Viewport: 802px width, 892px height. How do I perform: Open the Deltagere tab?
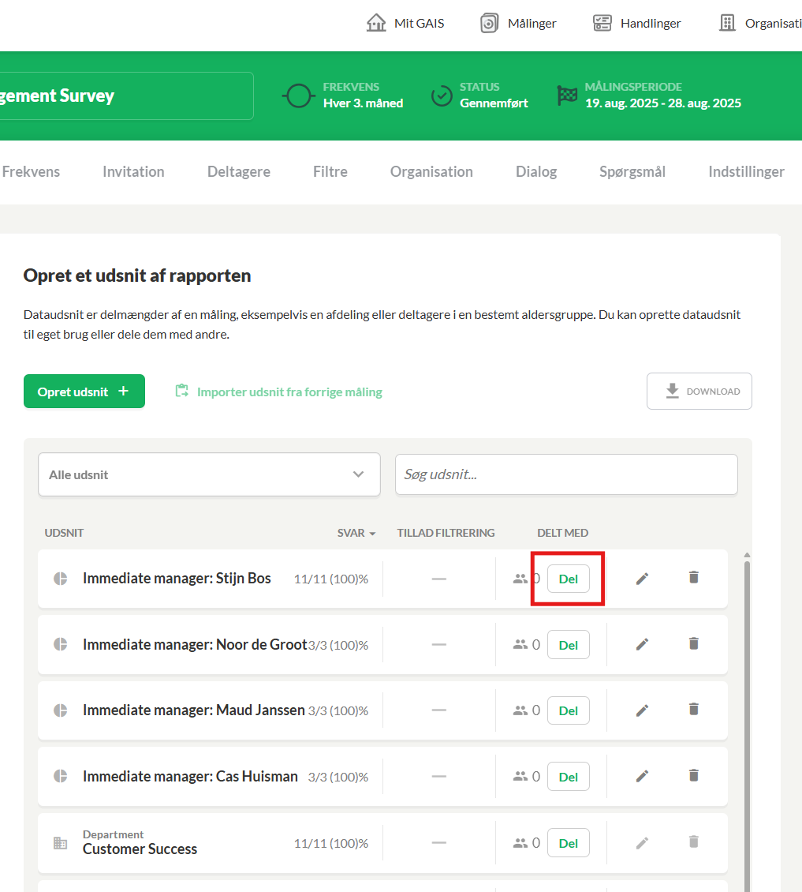point(239,172)
